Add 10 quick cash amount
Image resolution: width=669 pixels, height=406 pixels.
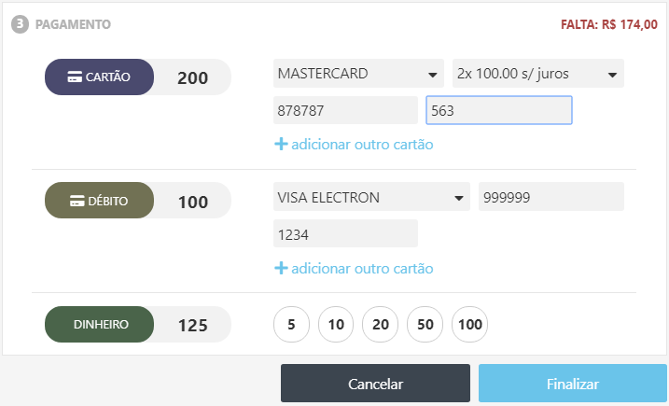(336, 325)
